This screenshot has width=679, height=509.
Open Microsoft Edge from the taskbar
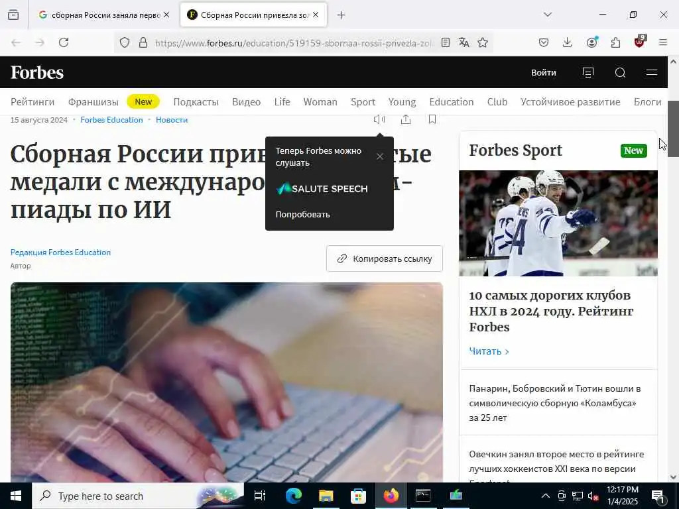293,496
